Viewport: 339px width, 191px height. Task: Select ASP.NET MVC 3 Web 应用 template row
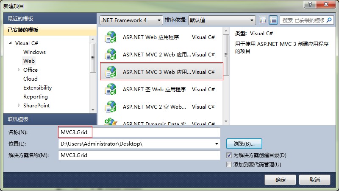pos(161,72)
